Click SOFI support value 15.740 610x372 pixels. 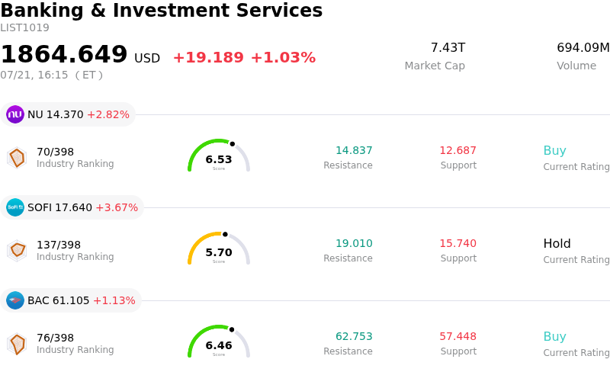458,243
